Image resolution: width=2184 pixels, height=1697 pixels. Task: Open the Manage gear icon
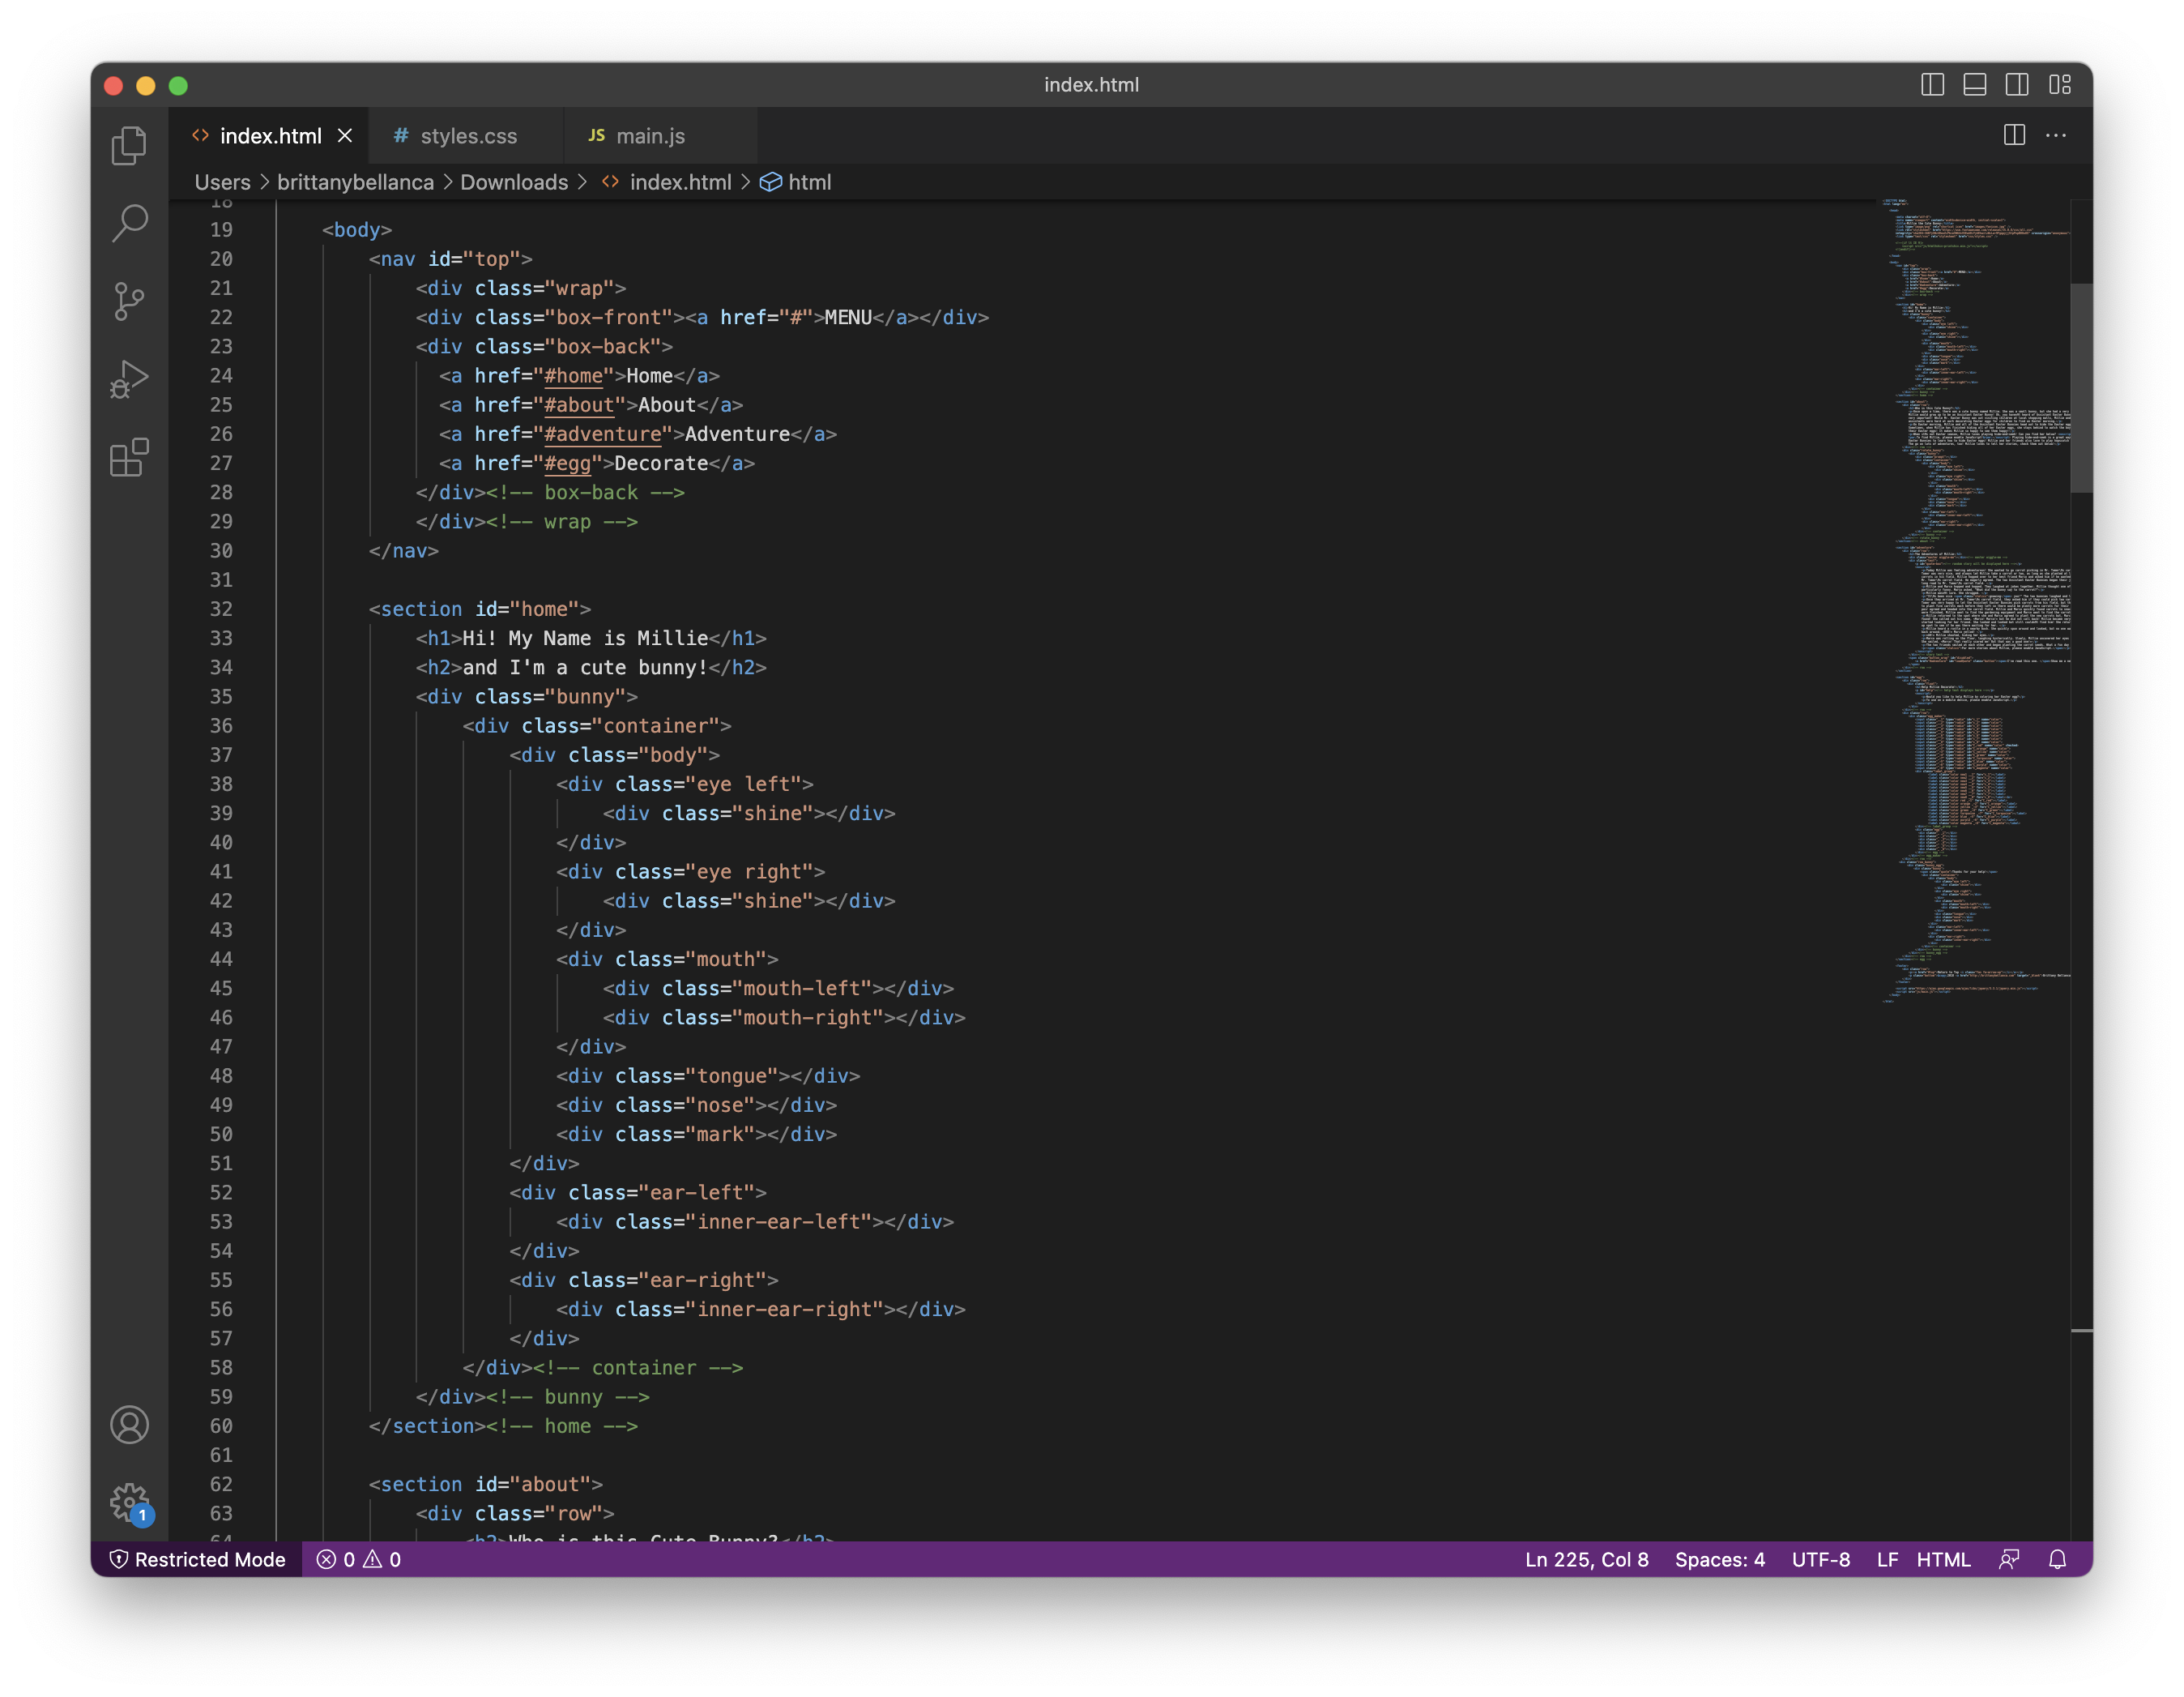pos(129,1502)
